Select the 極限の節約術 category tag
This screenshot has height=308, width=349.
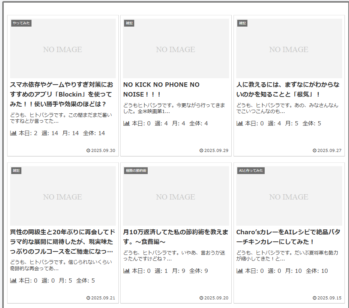tap(136, 171)
